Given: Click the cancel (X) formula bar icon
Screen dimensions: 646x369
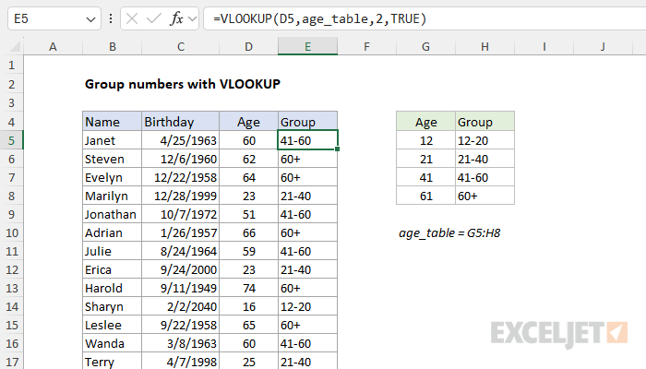Looking at the screenshot, I should click(x=132, y=18).
